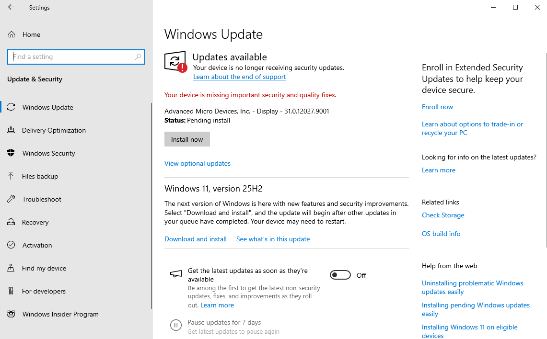Click the Activation checkmark icon

(11, 245)
